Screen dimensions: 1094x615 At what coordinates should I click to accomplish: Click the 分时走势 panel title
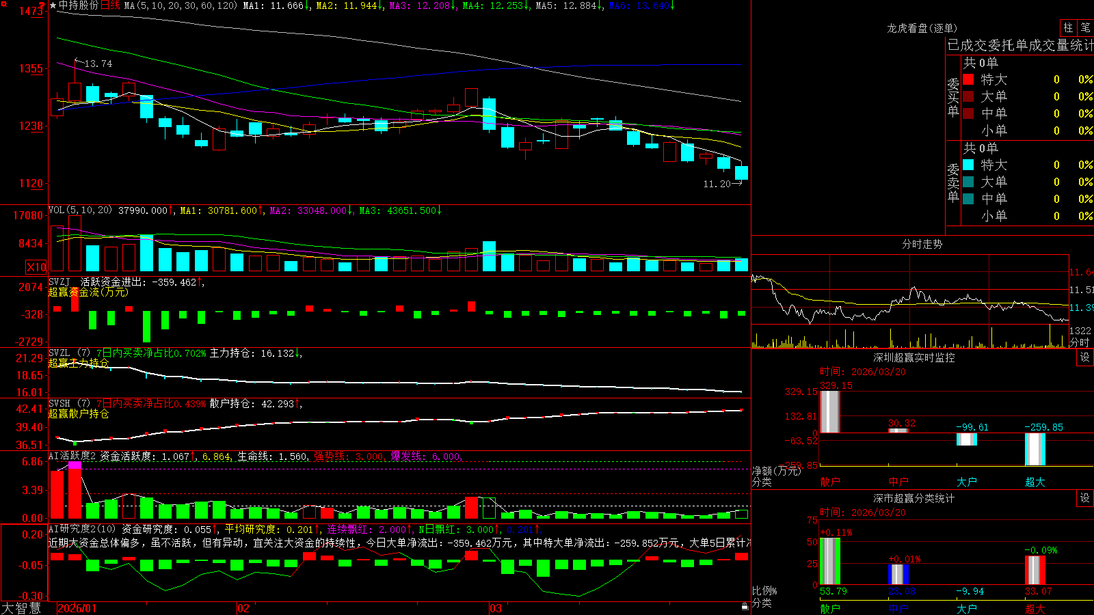pos(922,244)
